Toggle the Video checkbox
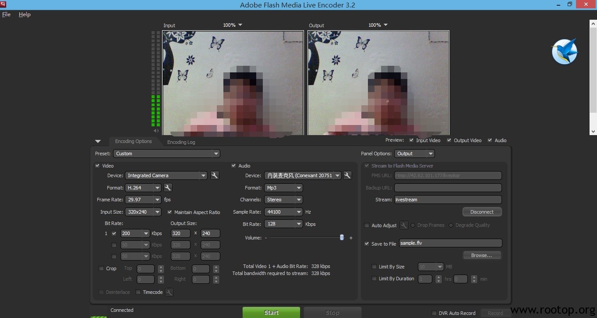Screen dimensions: 597x318 tap(97, 166)
